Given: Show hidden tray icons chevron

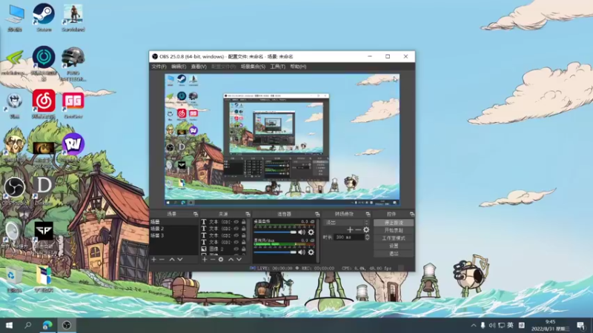Looking at the screenshot, I should click(474, 326).
